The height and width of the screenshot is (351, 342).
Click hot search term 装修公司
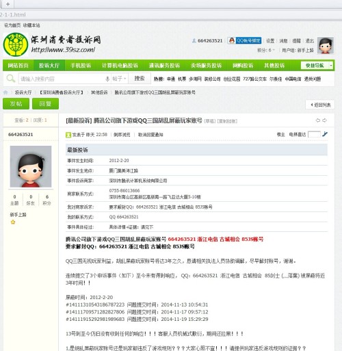pyautogui.click(x=212, y=79)
